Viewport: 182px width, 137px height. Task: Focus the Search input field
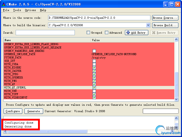pos(45,33)
